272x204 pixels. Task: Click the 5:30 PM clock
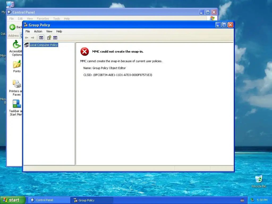[262, 200]
